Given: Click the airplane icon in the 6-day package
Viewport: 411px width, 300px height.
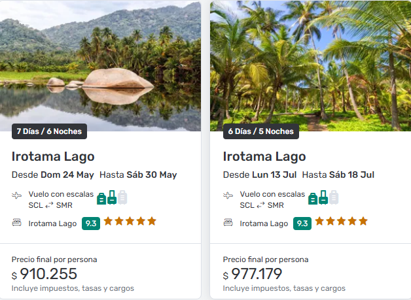Looking at the screenshot, I should click(x=228, y=195).
